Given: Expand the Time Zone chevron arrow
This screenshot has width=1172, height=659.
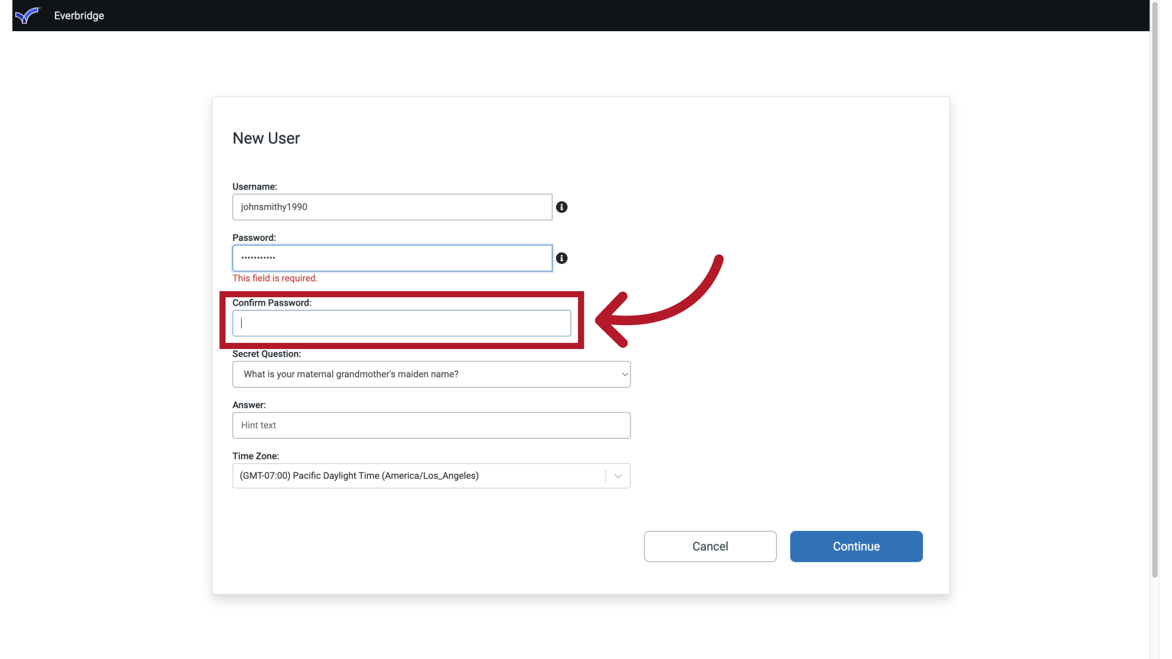Looking at the screenshot, I should pyautogui.click(x=618, y=475).
